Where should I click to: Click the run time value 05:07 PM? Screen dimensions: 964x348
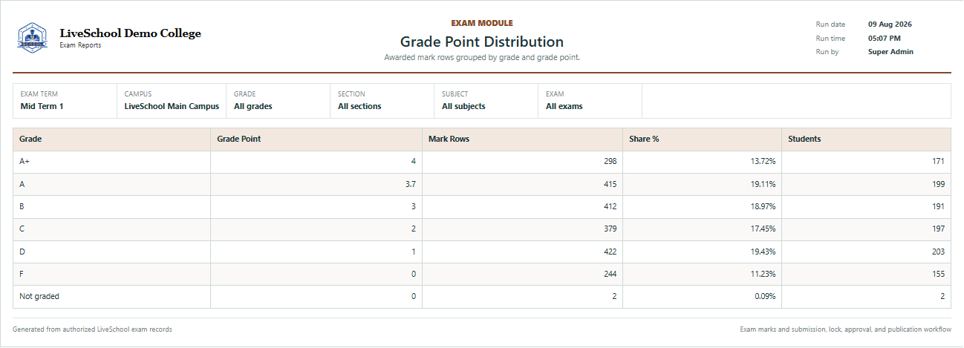(885, 38)
